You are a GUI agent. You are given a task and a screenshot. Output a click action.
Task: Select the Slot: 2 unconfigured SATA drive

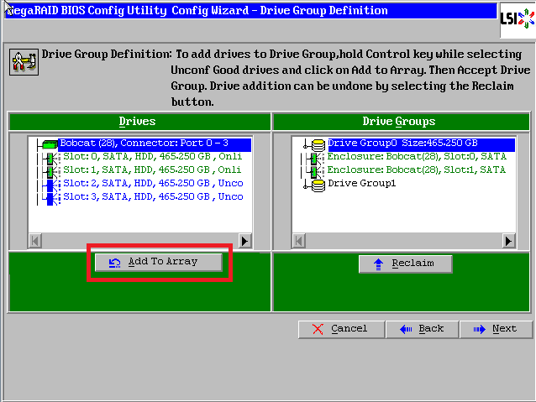coord(153,184)
